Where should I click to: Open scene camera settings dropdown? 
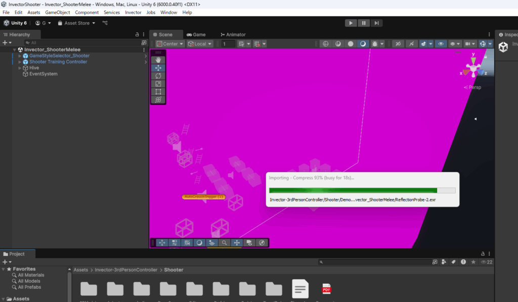[470, 44]
